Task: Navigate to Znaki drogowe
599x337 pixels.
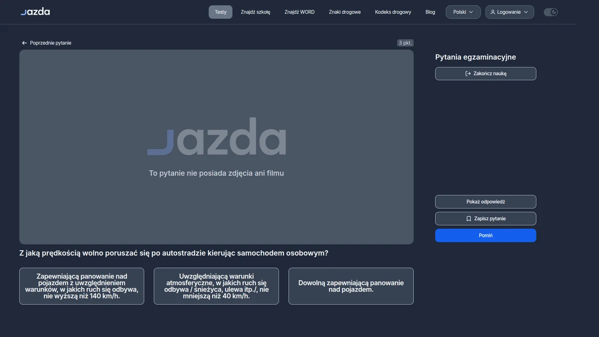Action: click(345, 12)
